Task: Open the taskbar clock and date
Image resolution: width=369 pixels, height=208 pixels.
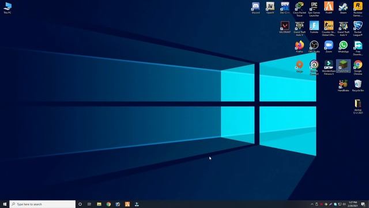Action: [353, 204]
